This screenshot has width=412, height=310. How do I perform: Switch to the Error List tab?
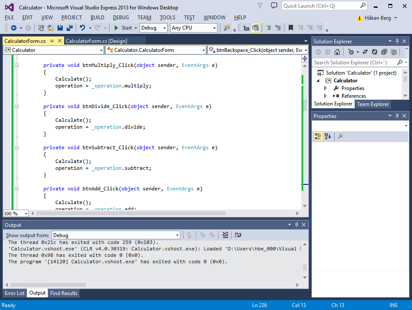(x=15, y=293)
